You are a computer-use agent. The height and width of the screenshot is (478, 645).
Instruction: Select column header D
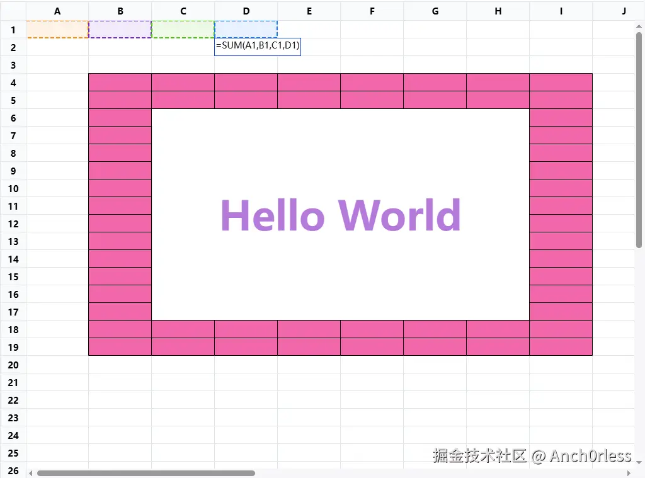click(246, 11)
